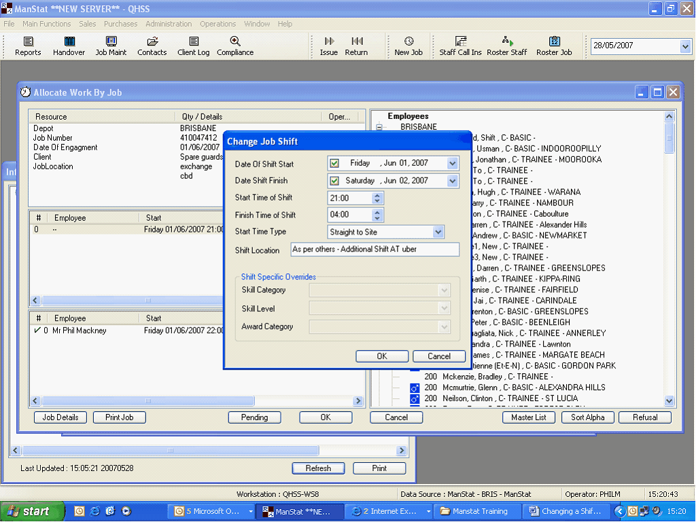The height and width of the screenshot is (522, 696).
Task: Open the Main Functions menu
Action: [46, 24]
